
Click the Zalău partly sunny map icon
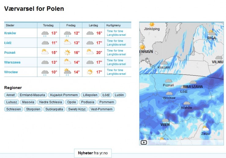205,128
